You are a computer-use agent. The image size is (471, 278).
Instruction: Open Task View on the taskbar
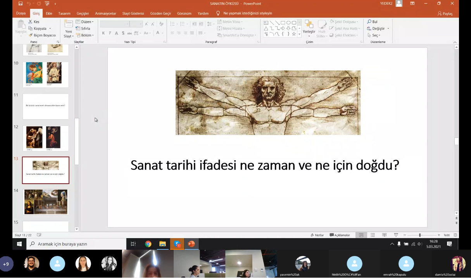coord(133,244)
